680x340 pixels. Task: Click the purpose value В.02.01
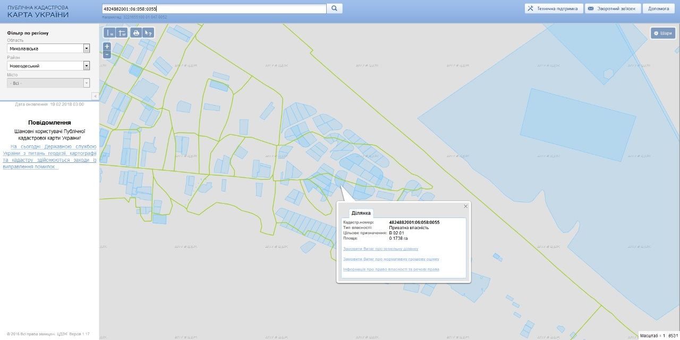pyautogui.click(x=397, y=233)
